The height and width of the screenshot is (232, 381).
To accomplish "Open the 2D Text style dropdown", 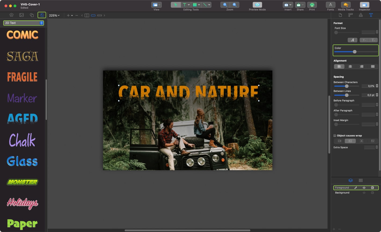I will pyautogui.click(x=23, y=23).
